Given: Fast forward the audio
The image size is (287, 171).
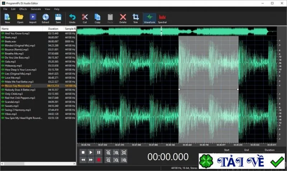Looking at the screenshot, I should [91, 160].
